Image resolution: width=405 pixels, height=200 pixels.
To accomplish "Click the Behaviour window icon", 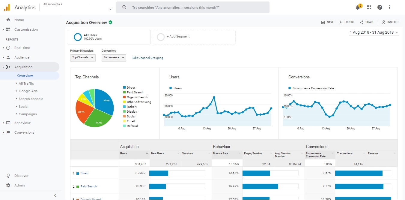I will pyautogui.click(x=8, y=123).
